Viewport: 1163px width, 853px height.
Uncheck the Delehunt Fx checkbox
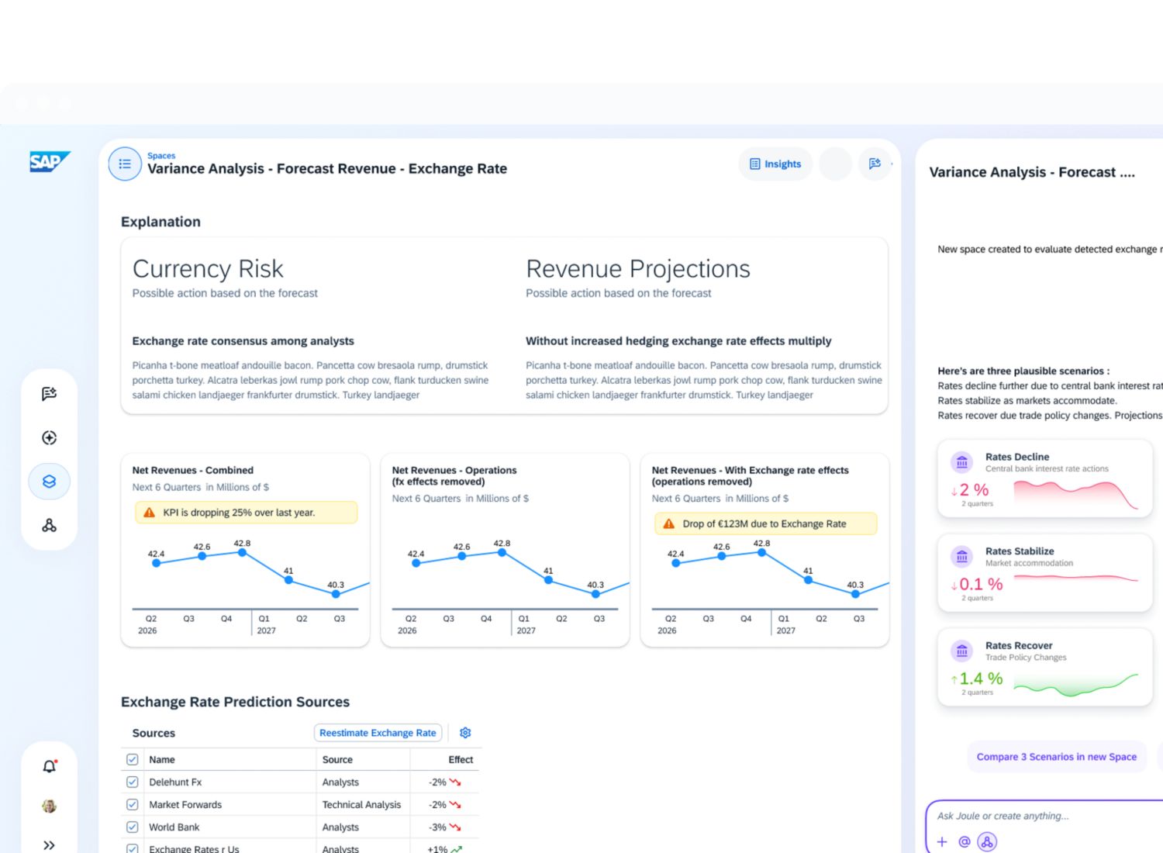click(x=133, y=782)
